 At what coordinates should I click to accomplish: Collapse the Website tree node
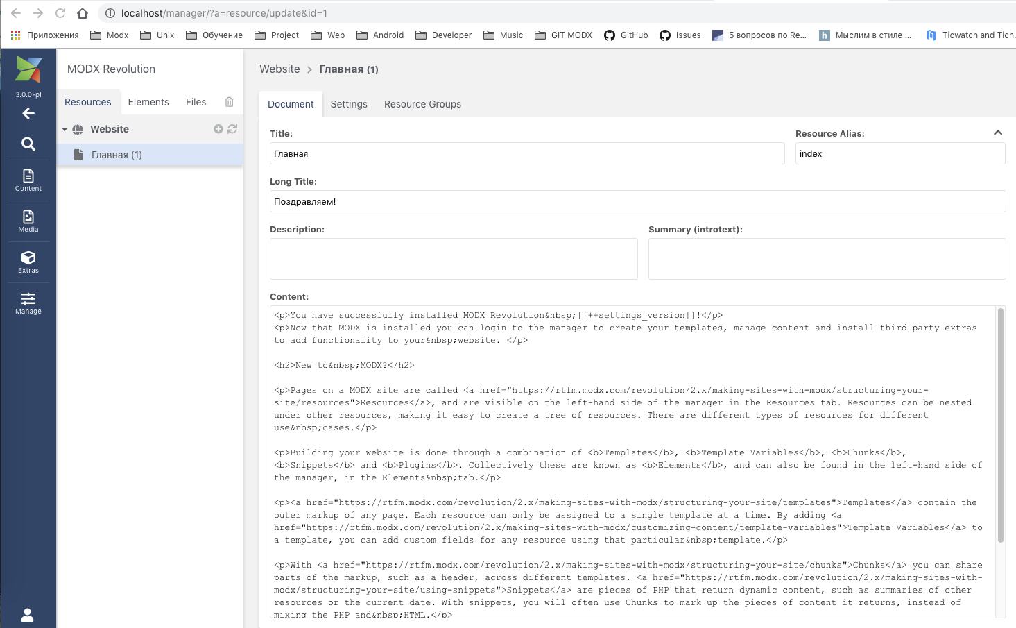pyautogui.click(x=64, y=129)
